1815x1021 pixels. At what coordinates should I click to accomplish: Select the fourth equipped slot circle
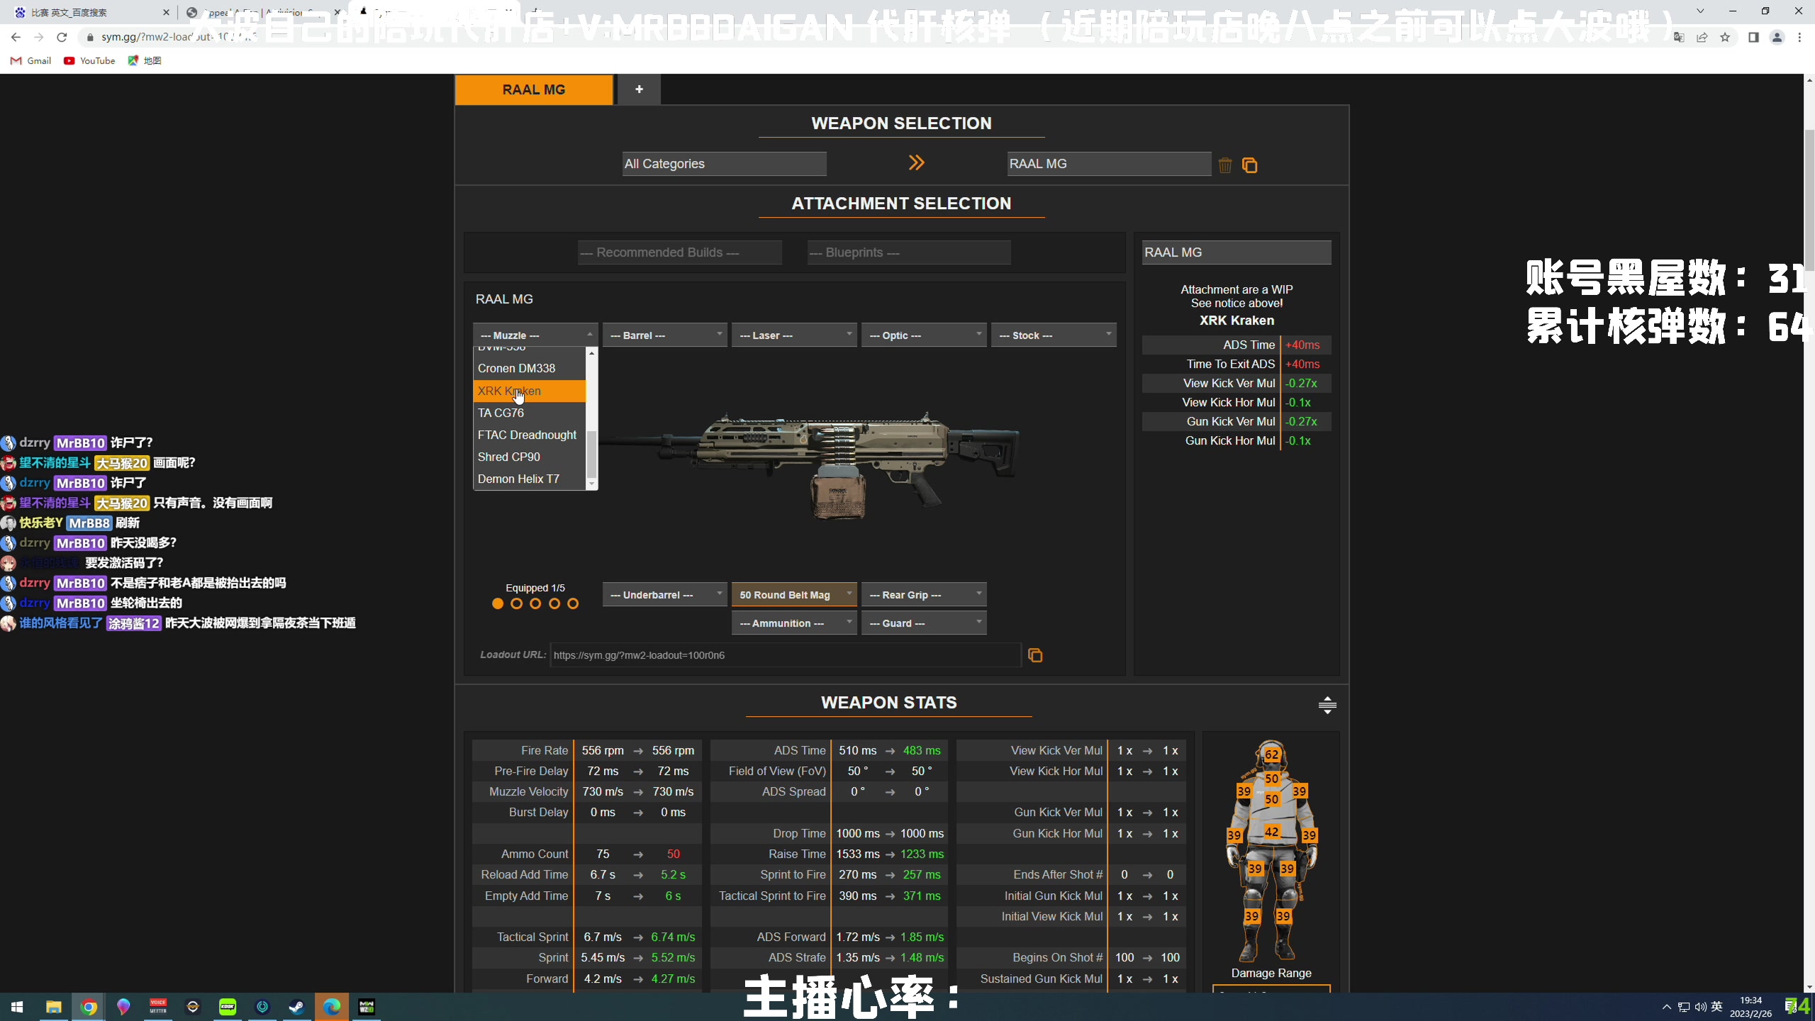tap(554, 603)
